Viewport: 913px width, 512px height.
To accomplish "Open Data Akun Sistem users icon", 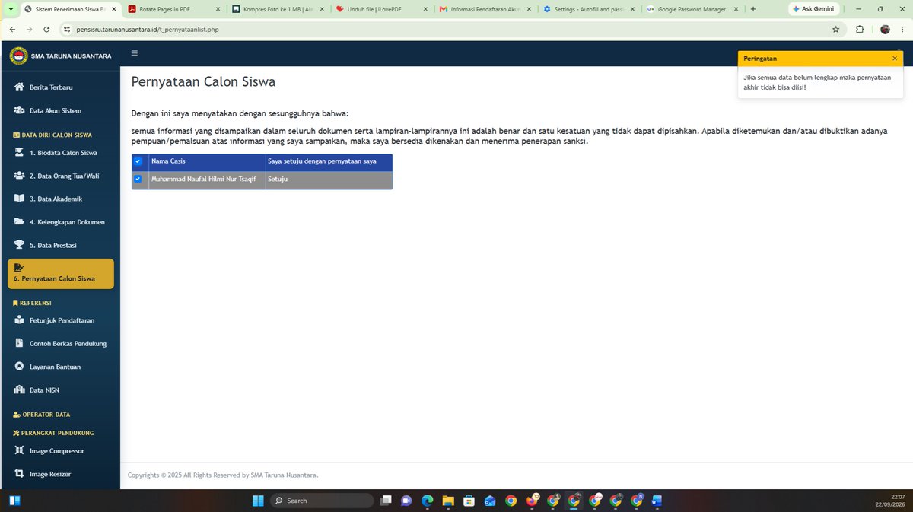I will (19, 110).
